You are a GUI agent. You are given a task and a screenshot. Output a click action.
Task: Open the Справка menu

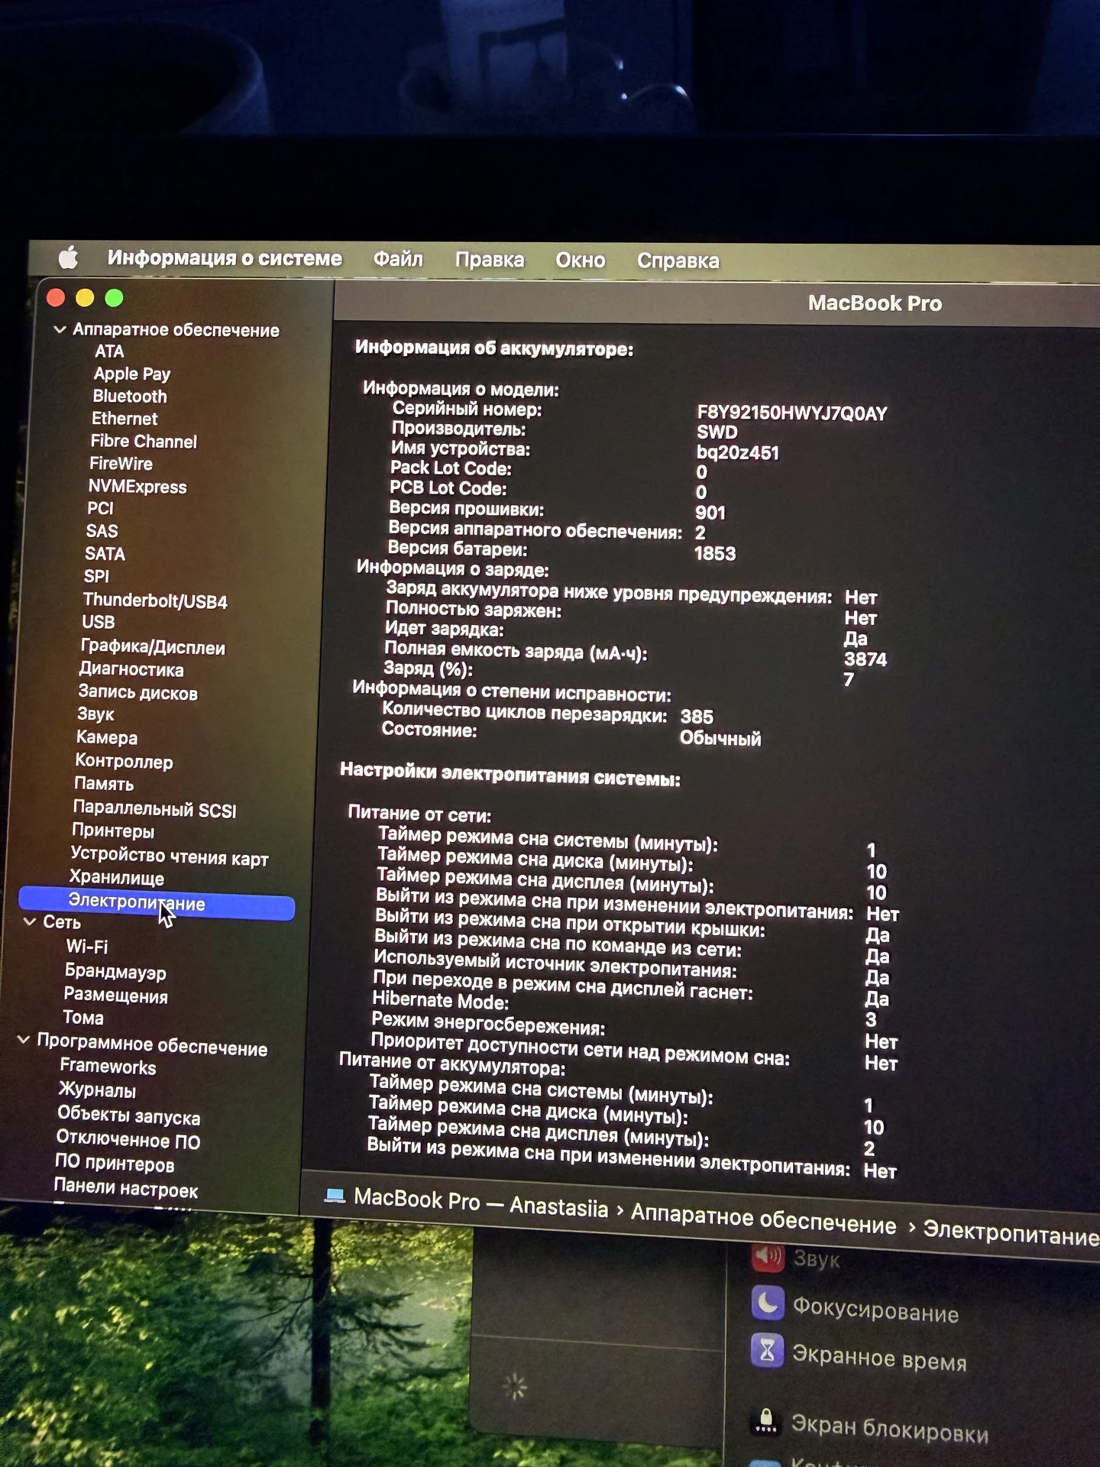(x=678, y=261)
